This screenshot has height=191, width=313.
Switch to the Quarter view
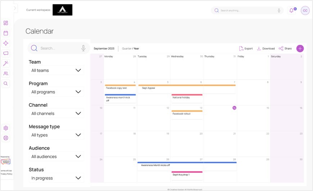126,49
